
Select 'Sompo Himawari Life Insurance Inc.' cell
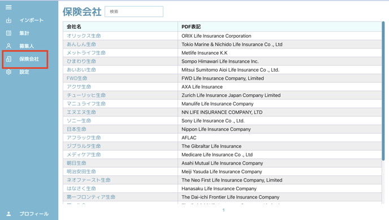279,61
